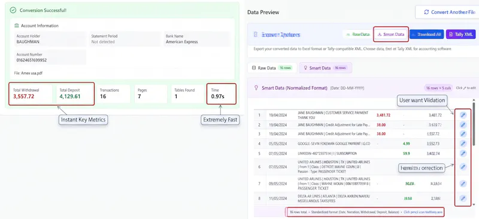479x219 pixels.
Task: Click the document icon on Tally XML button
Action: click(x=451, y=35)
